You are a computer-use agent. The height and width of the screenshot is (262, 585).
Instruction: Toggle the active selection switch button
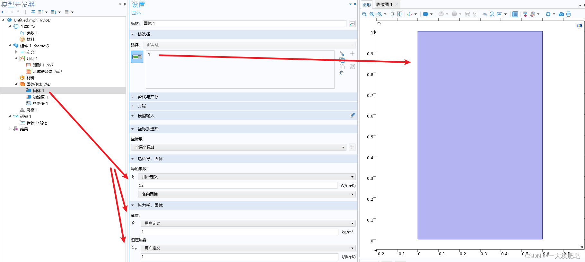coord(137,57)
